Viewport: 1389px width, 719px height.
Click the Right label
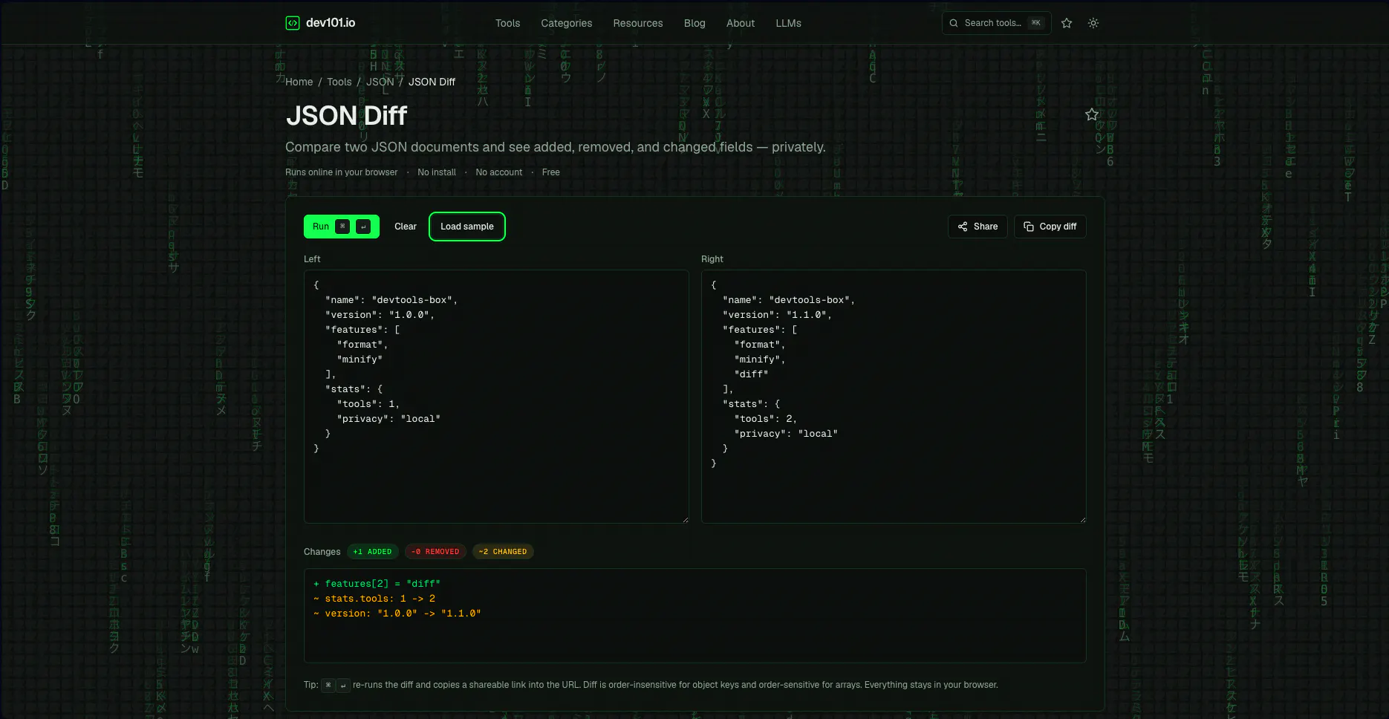712,259
